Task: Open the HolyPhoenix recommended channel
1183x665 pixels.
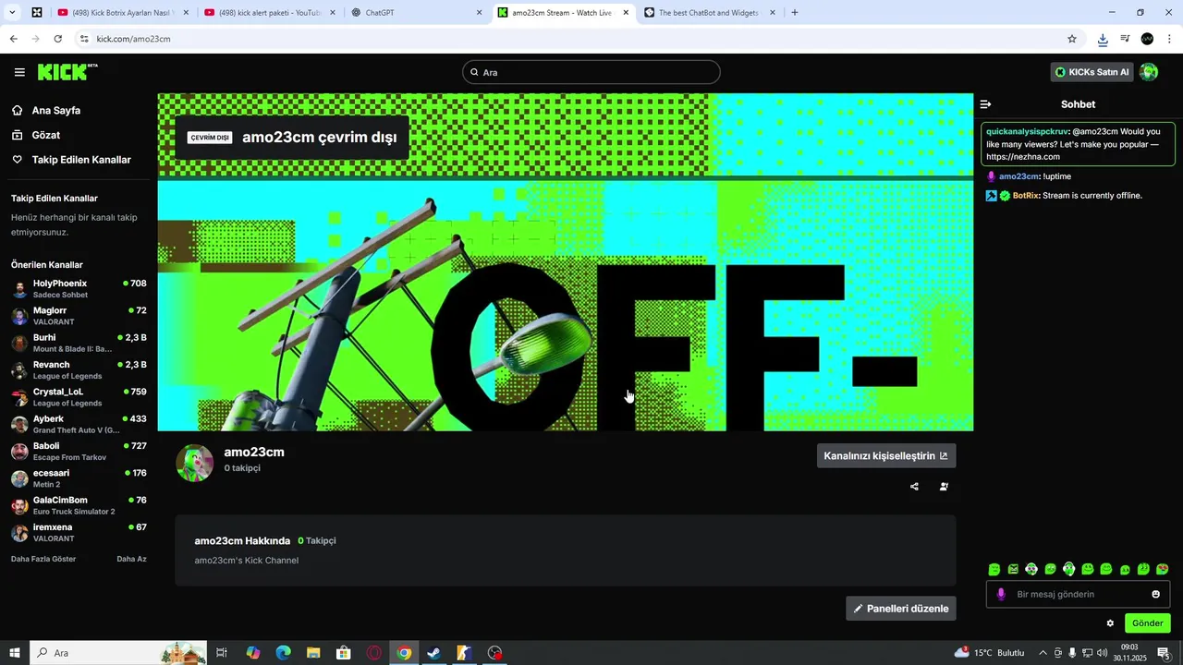Action: [x=79, y=288]
